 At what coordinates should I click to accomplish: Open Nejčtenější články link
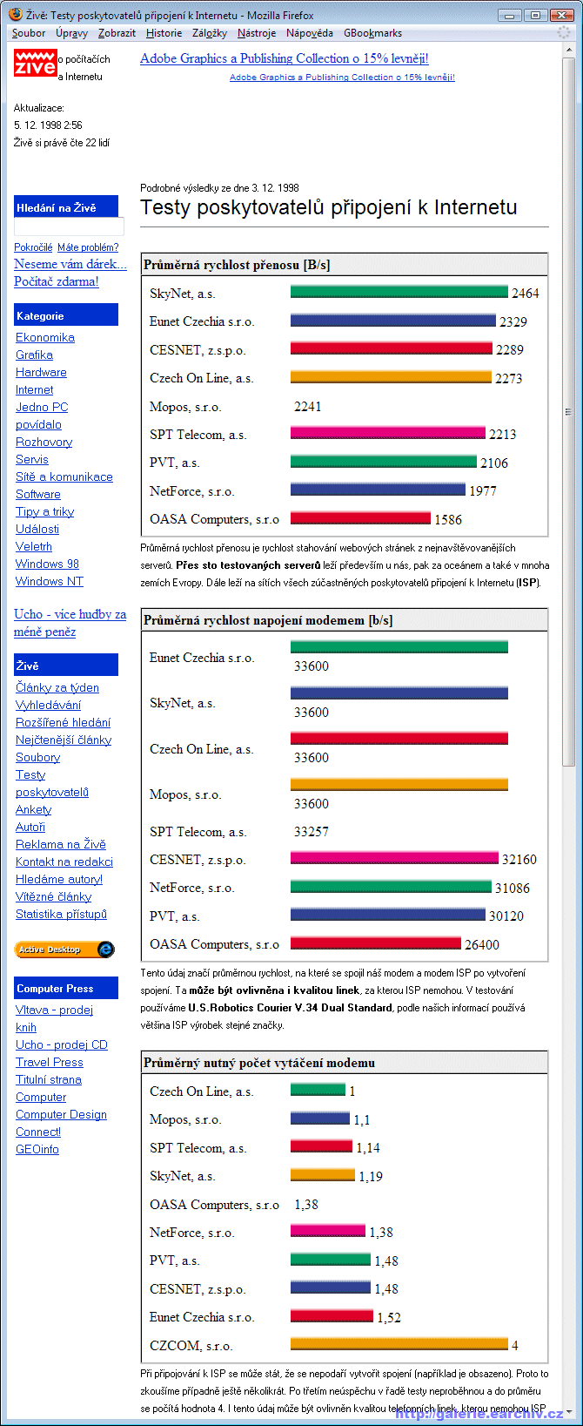(x=64, y=740)
